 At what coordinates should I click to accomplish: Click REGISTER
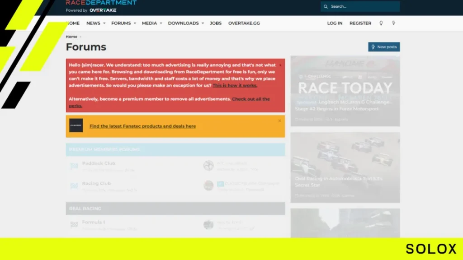pyautogui.click(x=360, y=23)
